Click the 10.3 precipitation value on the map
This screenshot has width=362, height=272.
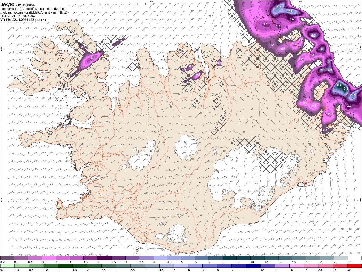click(345, 88)
